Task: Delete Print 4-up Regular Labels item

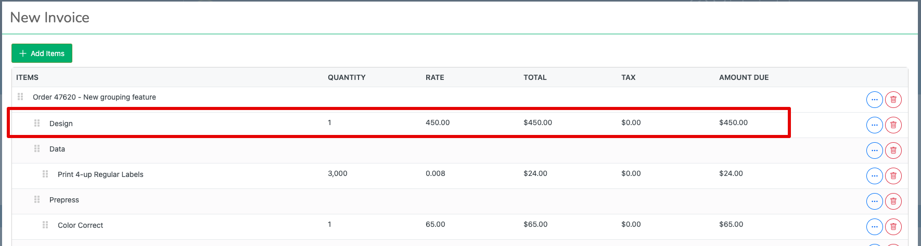Action: tap(893, 176)
